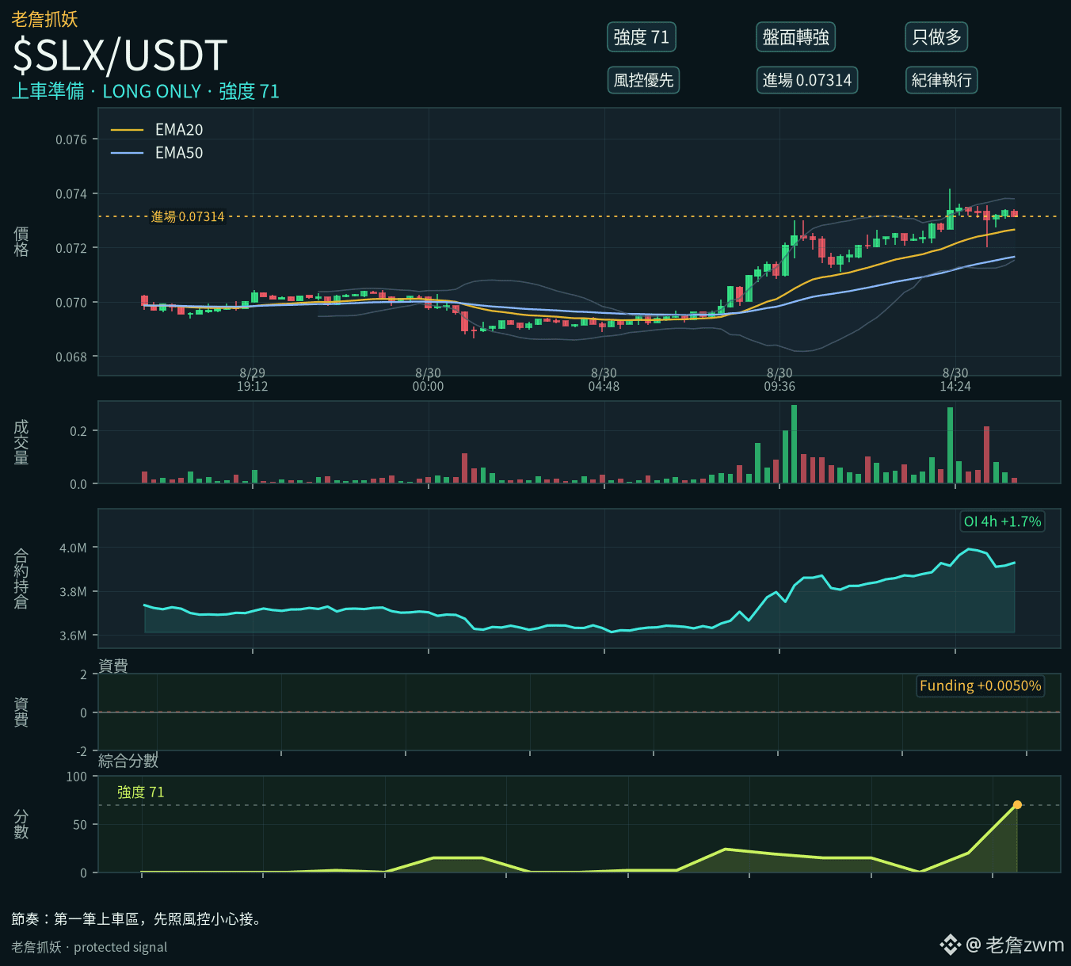
Task: Click the 價格 axis label
Action: [x=21, y=241]
